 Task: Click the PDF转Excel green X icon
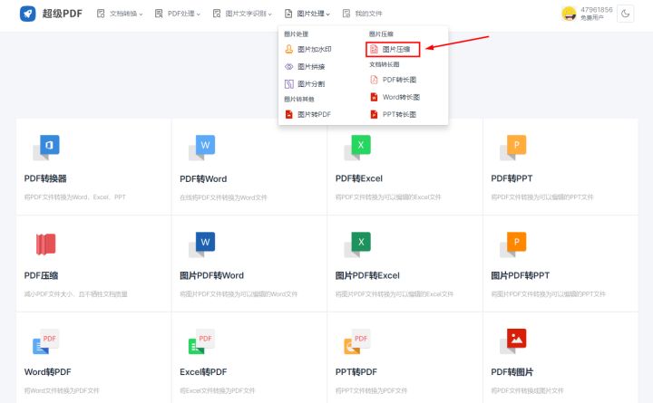click(357, 148)
